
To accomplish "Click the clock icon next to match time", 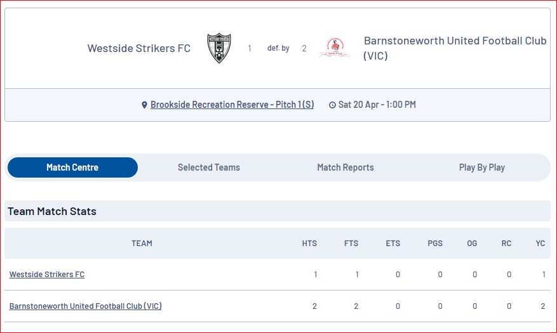I will pos(332,105).
